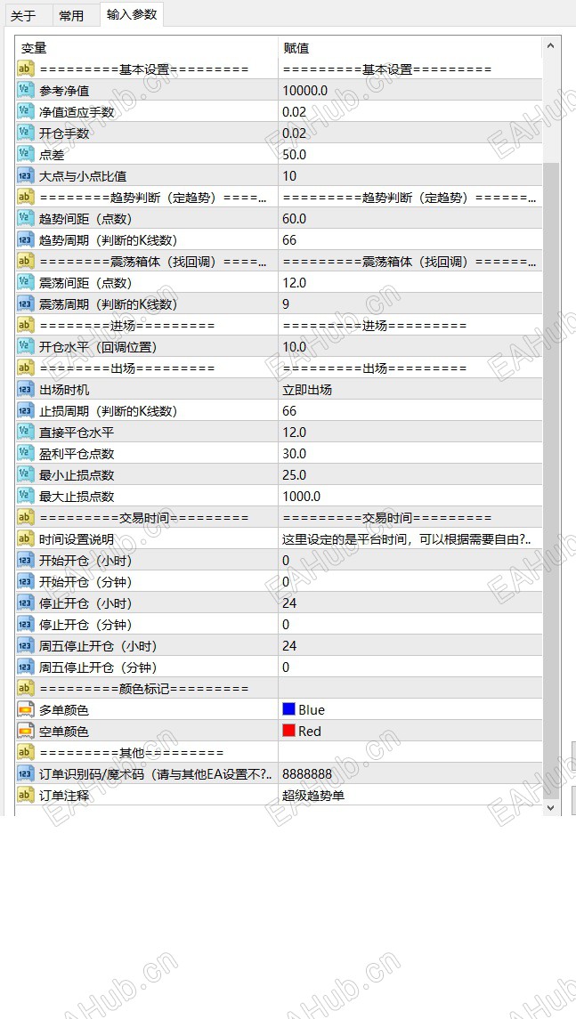Select the 颜色标记 variable header row
576x1019 pixels.
147,688
